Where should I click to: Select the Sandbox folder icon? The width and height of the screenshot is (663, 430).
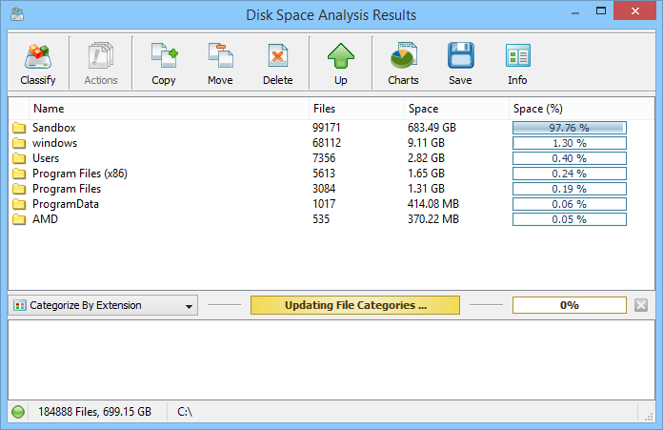click(x=19, y=128)
